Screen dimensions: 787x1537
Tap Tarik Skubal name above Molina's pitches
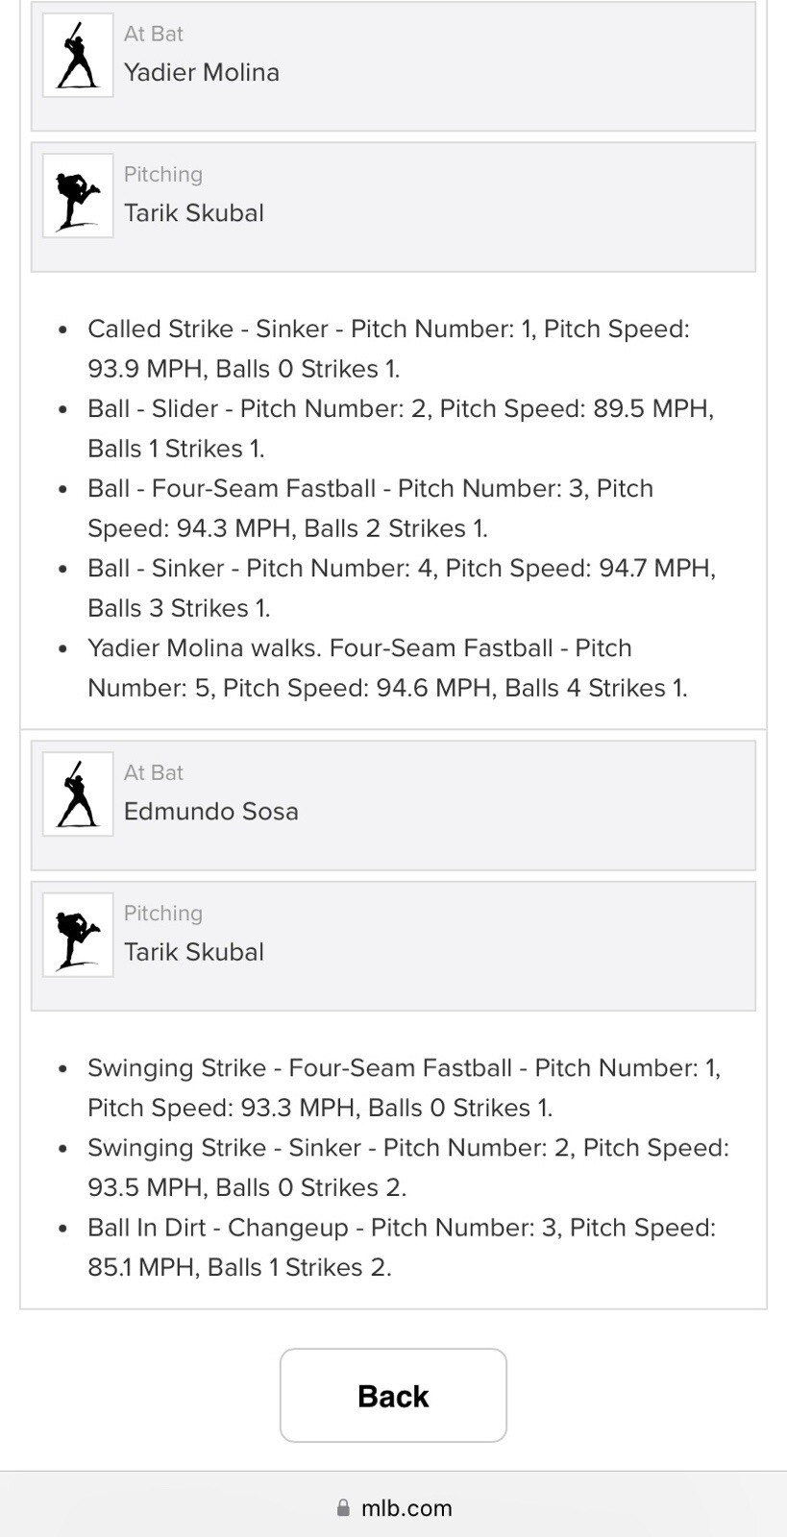[194, 213]
